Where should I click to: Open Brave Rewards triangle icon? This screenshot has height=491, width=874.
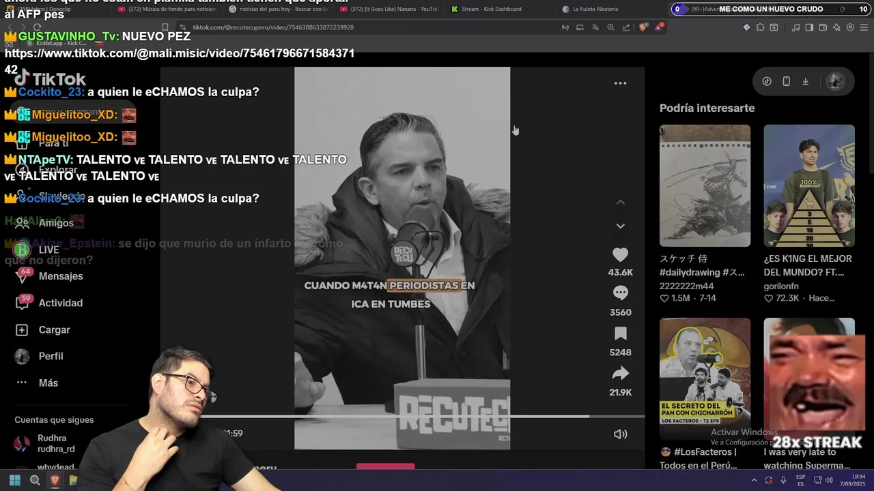pos(659,27)
